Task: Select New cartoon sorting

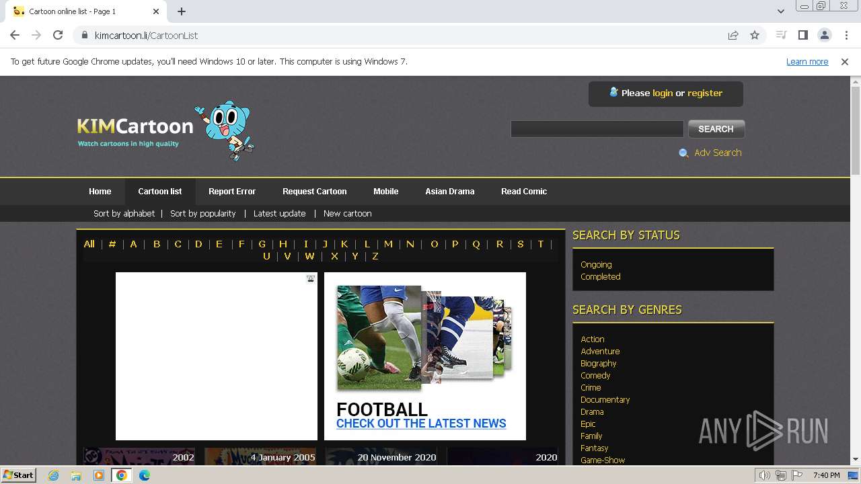Action: point(348,213)
